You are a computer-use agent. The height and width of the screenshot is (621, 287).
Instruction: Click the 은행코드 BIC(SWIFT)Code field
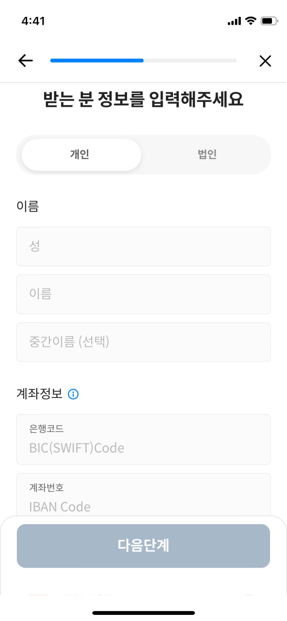143,439
